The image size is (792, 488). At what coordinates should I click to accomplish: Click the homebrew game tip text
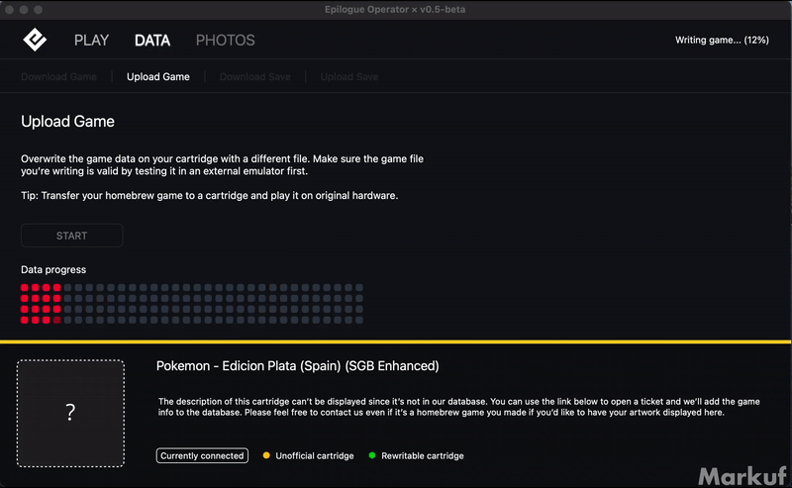click(x=210, y=196)
